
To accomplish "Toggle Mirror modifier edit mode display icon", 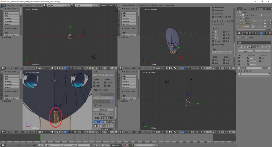I will [256, 47].
